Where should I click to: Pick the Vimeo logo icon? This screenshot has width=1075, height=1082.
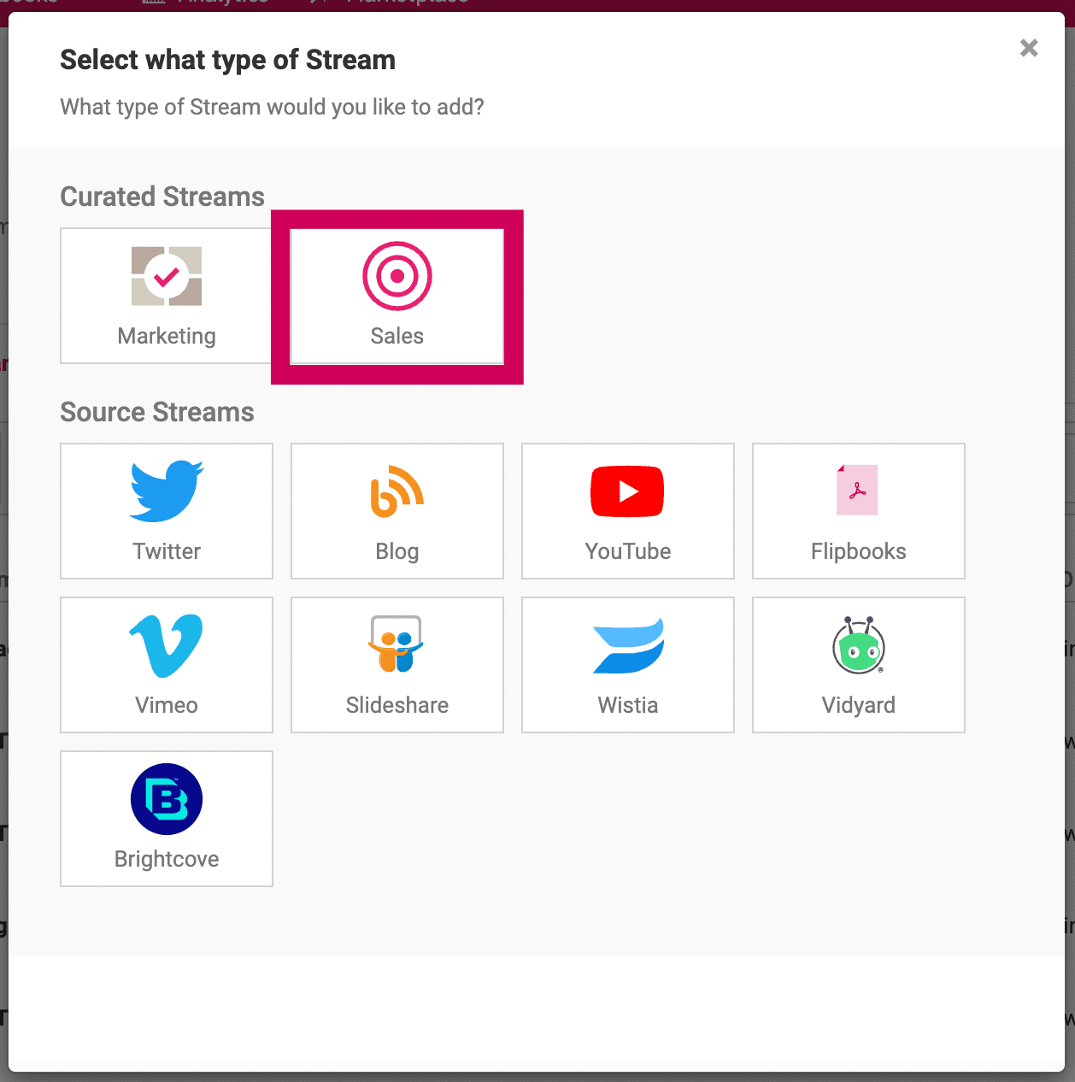pyautogui.click(x=167, y=645)
